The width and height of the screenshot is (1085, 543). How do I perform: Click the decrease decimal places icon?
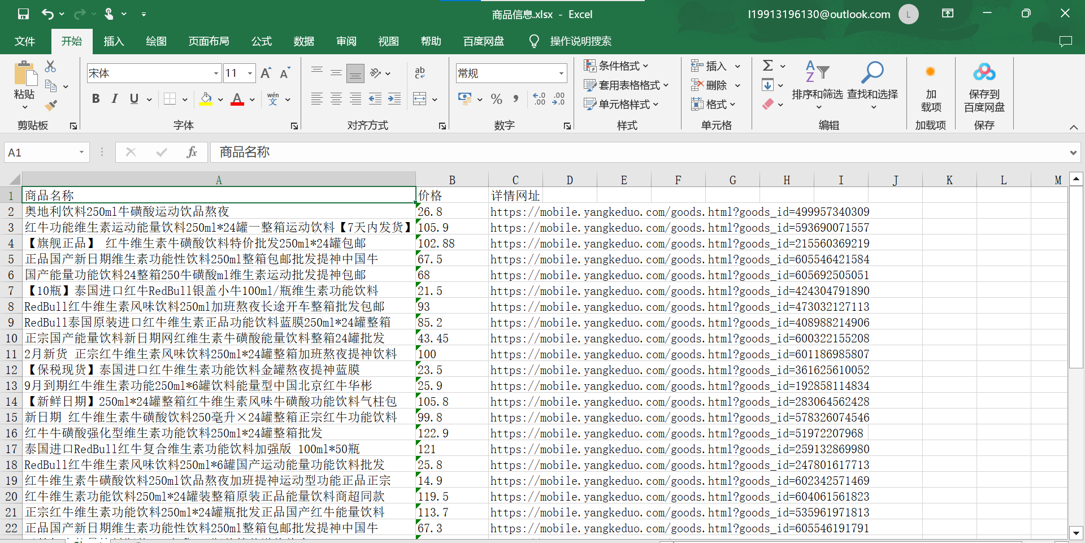tap(559, 99)
